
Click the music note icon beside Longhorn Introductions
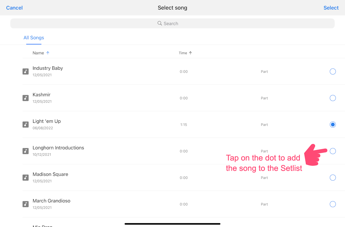point(26,151)
